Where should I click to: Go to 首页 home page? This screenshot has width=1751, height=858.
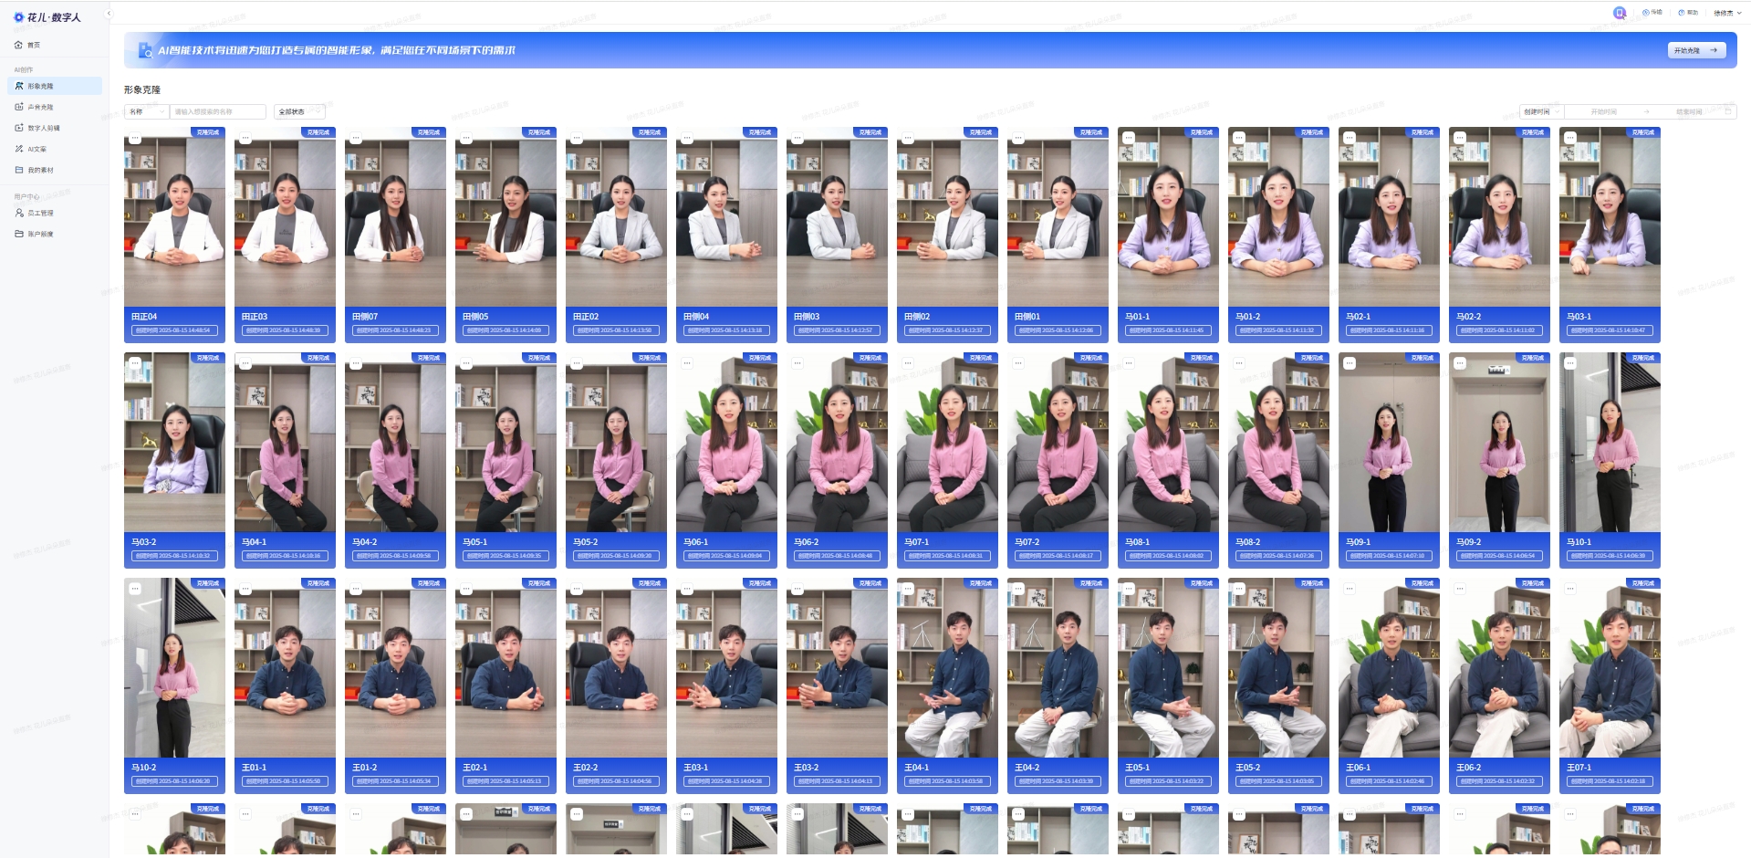coord(33,46)
